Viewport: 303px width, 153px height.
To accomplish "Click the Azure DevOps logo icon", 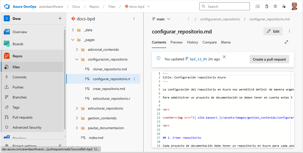I will 7,6.
